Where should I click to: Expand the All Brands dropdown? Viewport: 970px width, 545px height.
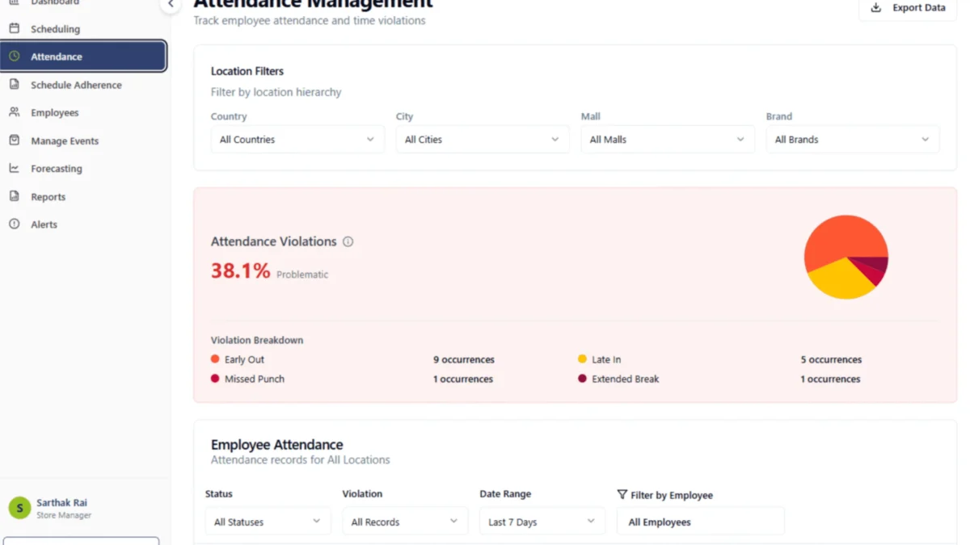point(852,139)
